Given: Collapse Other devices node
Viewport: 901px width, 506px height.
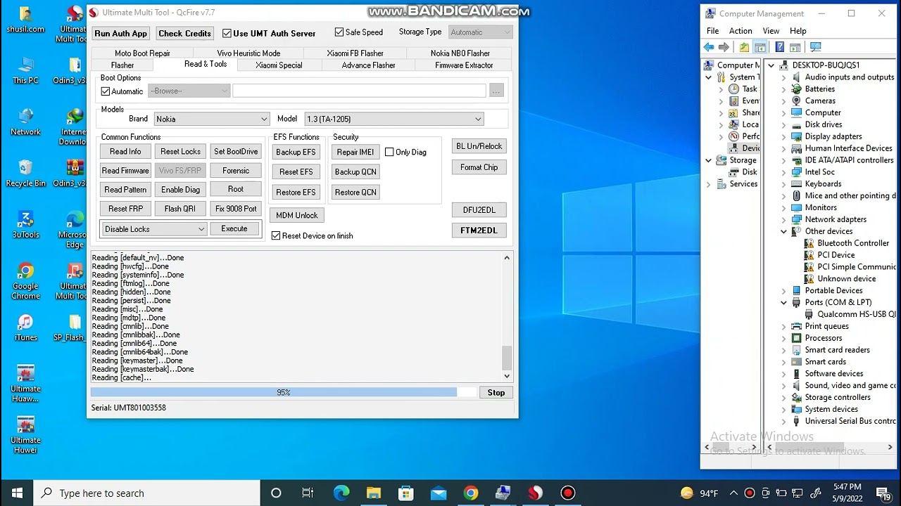Looking at the screenshot, I should coord(783,231).
